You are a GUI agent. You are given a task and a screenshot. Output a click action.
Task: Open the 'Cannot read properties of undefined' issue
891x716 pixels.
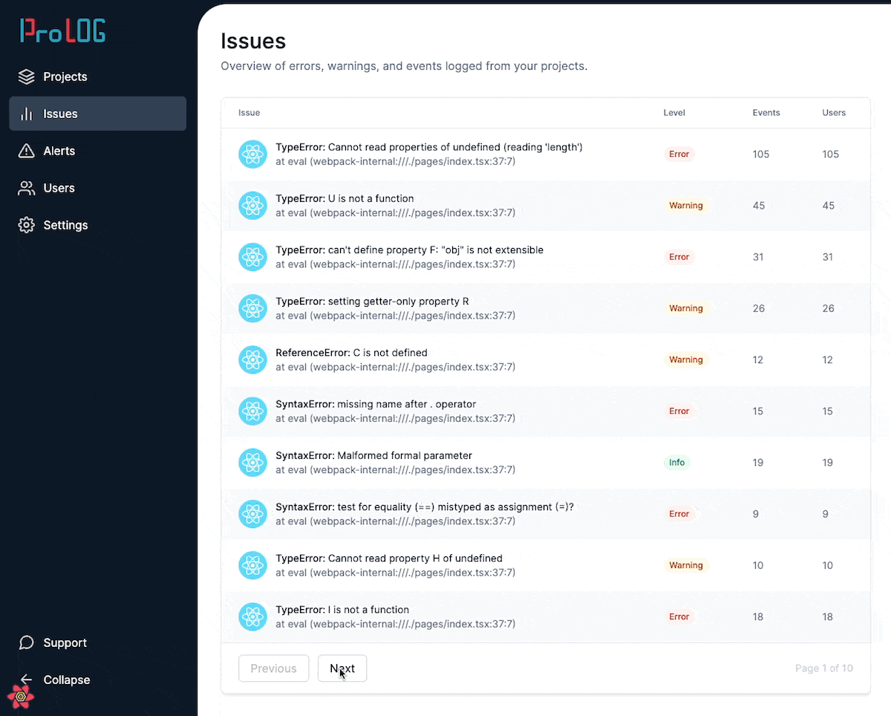click(428, 147)
